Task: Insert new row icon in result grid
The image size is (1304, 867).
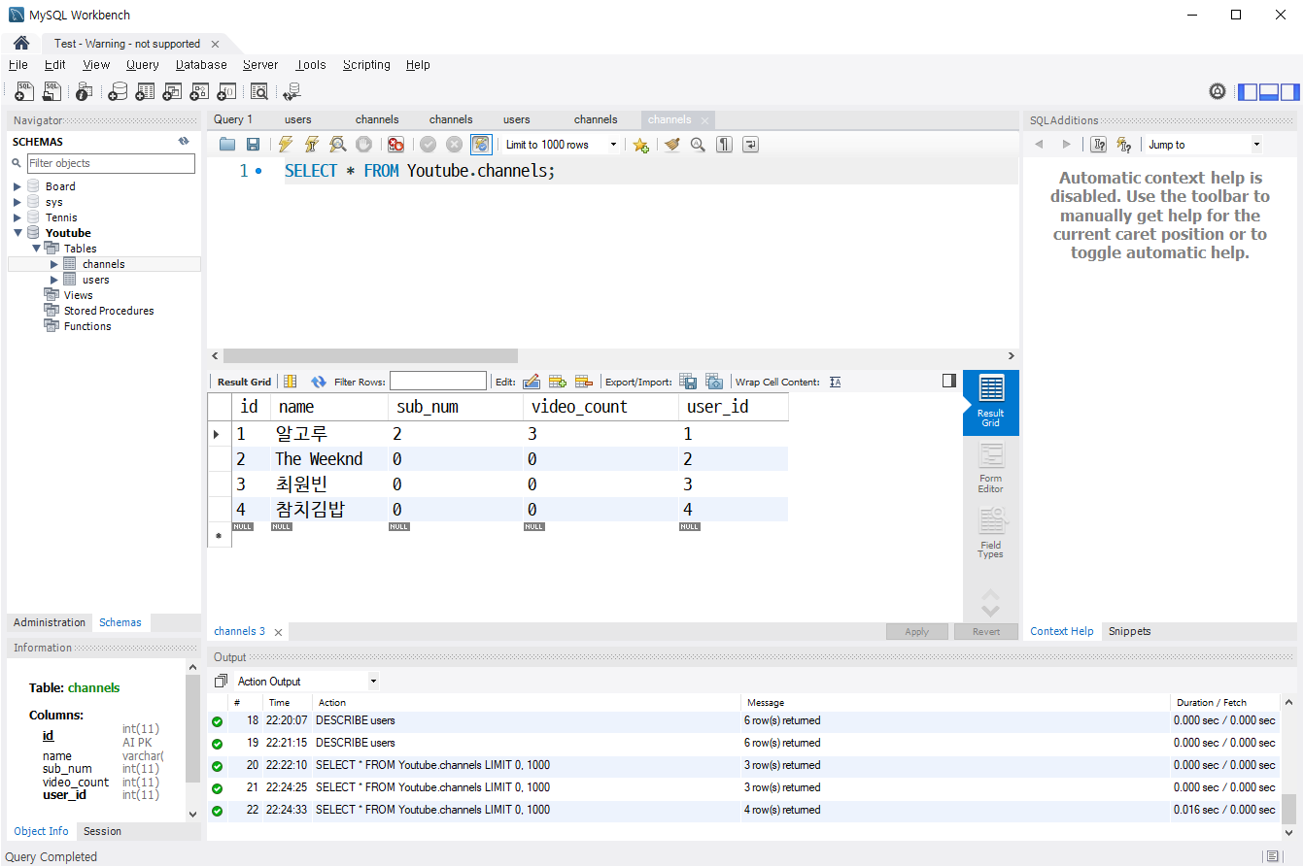Action: (558, 382)
